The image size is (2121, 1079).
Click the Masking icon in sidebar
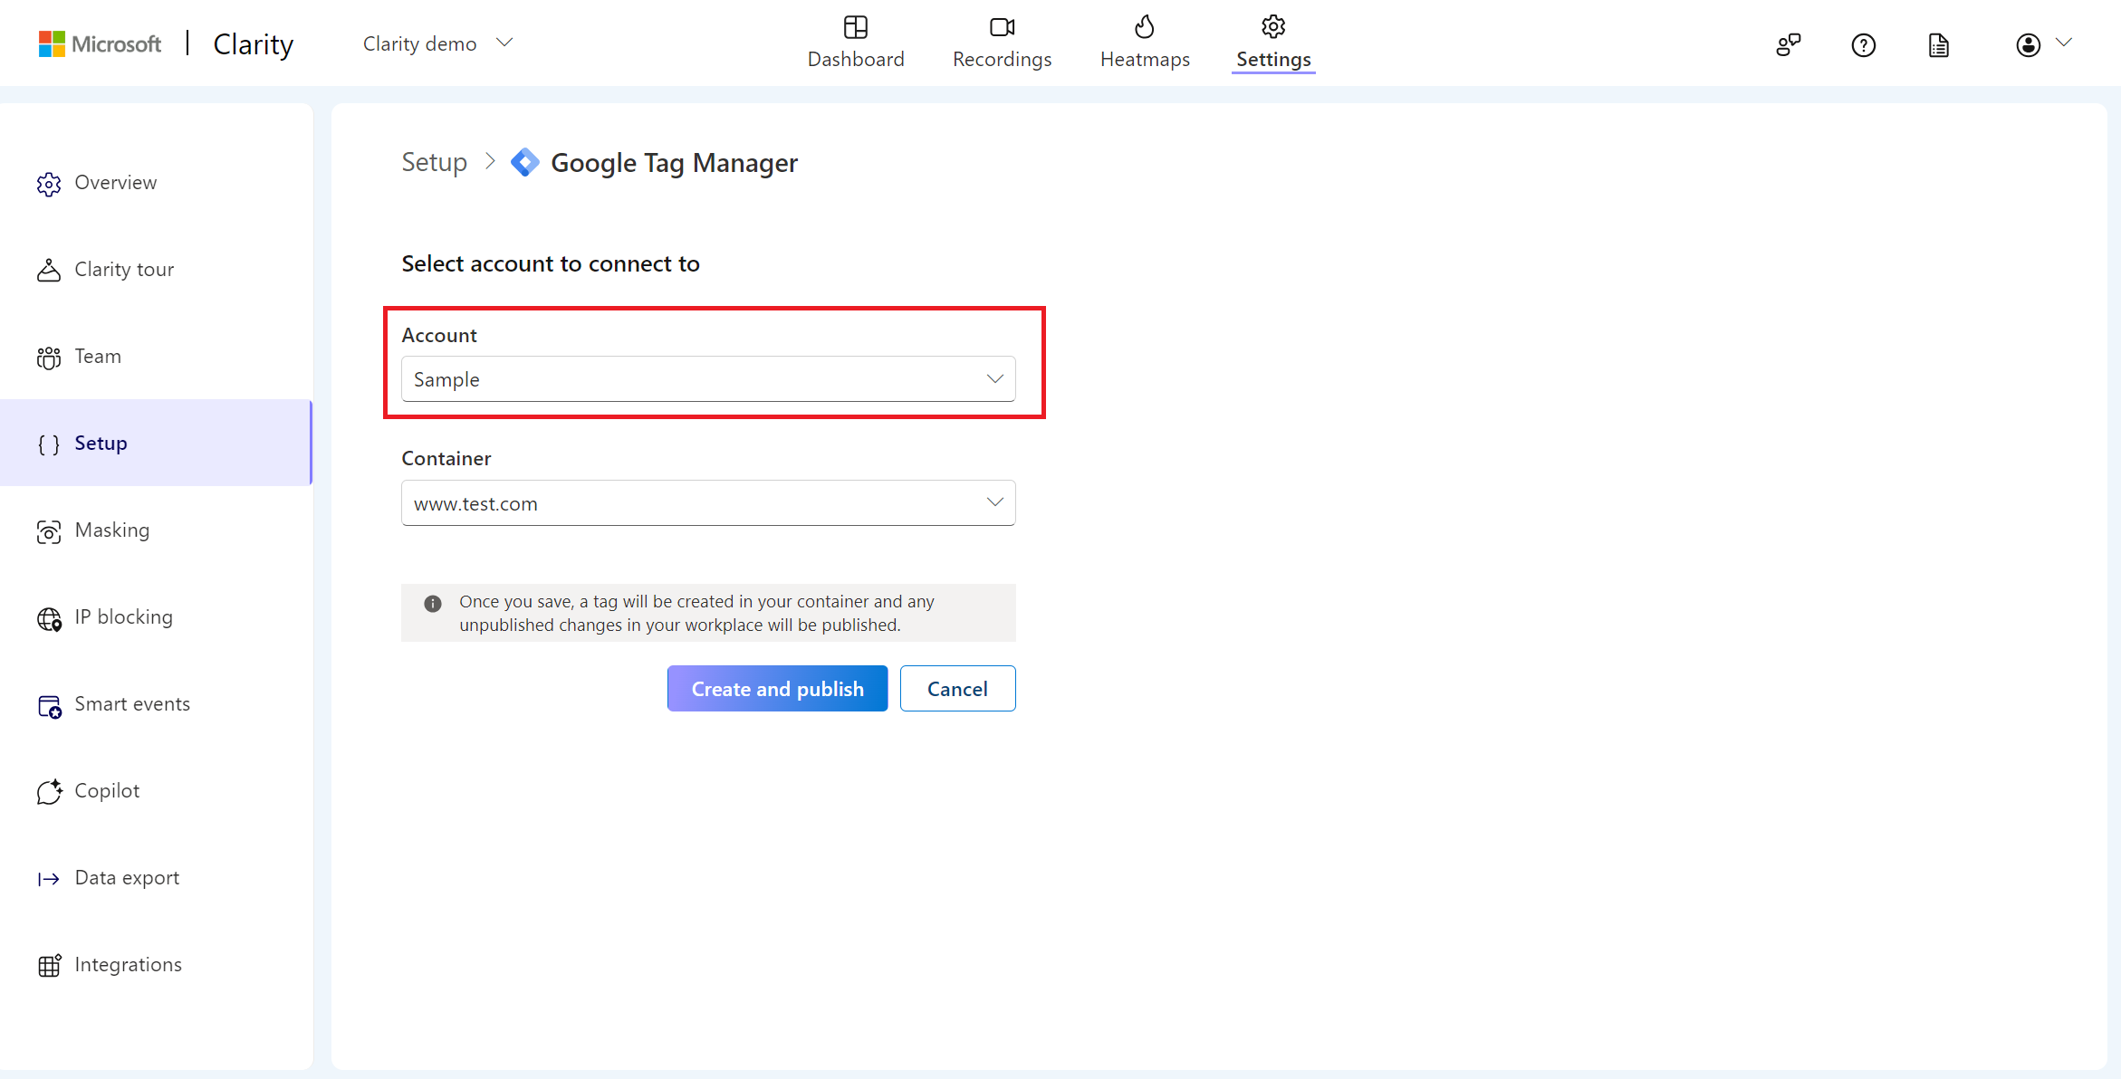[49, 531]
